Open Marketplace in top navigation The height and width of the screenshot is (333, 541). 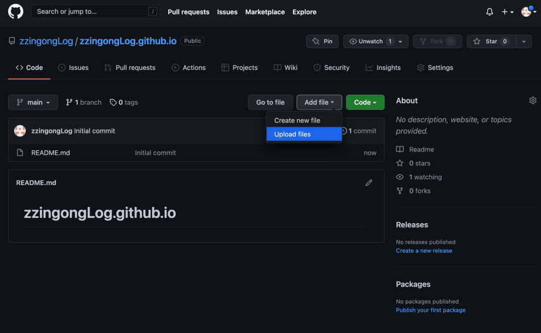(265, 12)
